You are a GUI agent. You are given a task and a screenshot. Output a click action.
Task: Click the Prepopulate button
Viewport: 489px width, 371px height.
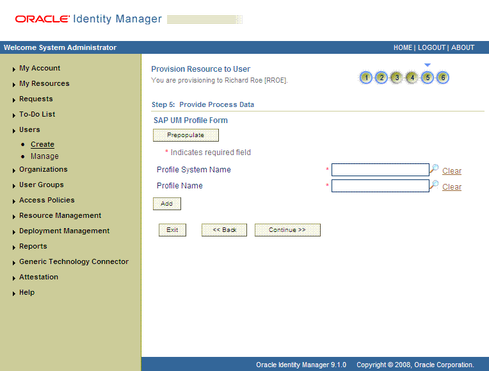tap(186, 135)
